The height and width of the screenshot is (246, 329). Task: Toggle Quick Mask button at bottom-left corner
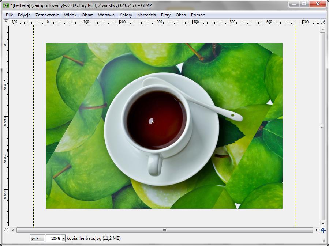(x=6, y=230)
